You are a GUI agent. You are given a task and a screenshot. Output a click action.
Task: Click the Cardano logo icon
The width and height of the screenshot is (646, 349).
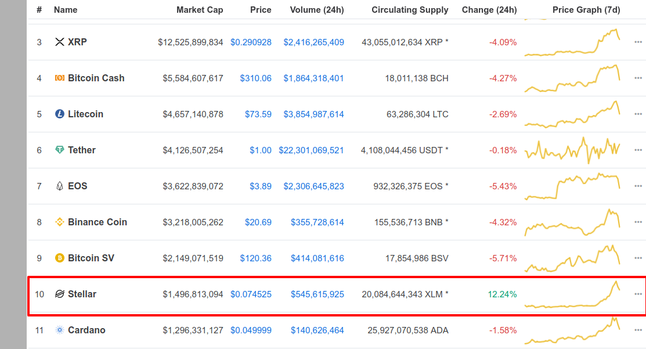(x=60, y=330)
